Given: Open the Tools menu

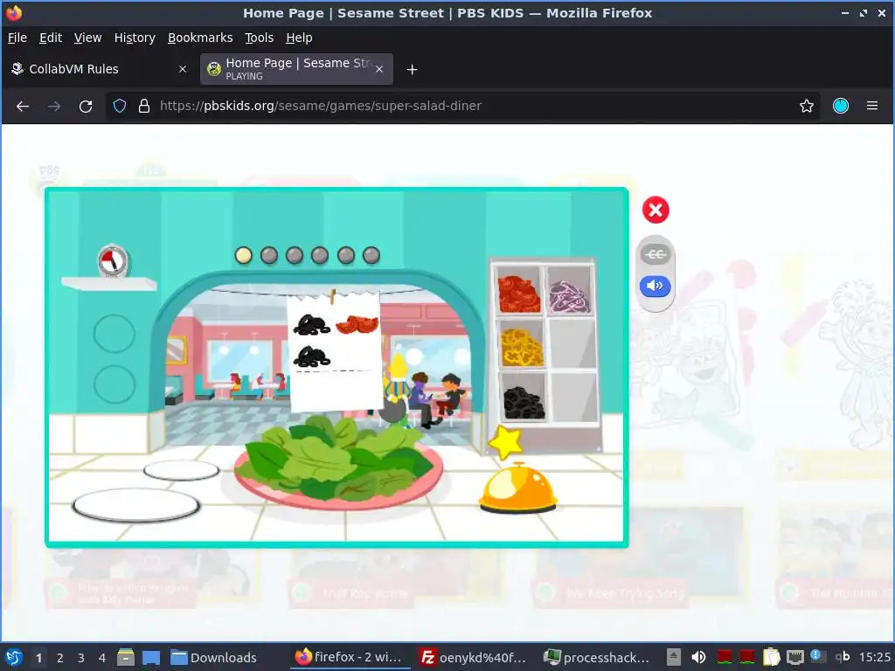Looking at the screenshot, I should (259, 38).
